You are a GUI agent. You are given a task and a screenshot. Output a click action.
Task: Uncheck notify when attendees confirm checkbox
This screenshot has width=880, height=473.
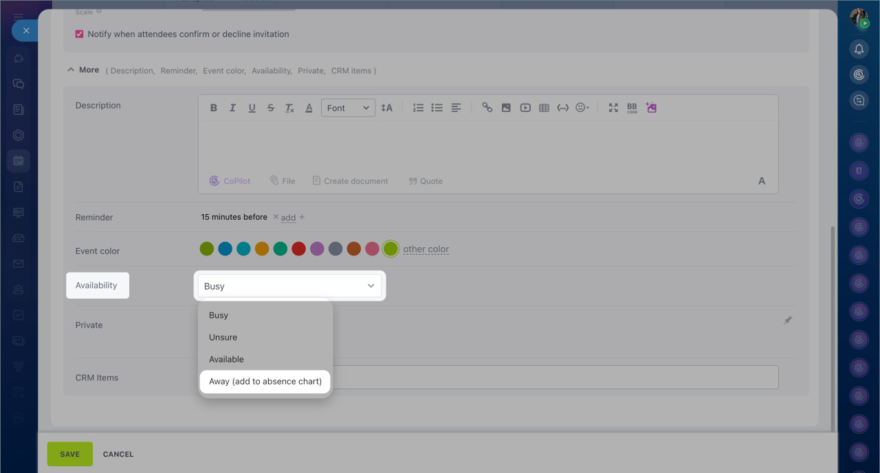[x=79, y=34]
